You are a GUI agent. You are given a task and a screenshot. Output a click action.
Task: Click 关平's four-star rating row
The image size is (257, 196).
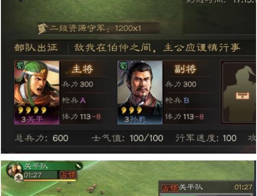coord(32,110)
